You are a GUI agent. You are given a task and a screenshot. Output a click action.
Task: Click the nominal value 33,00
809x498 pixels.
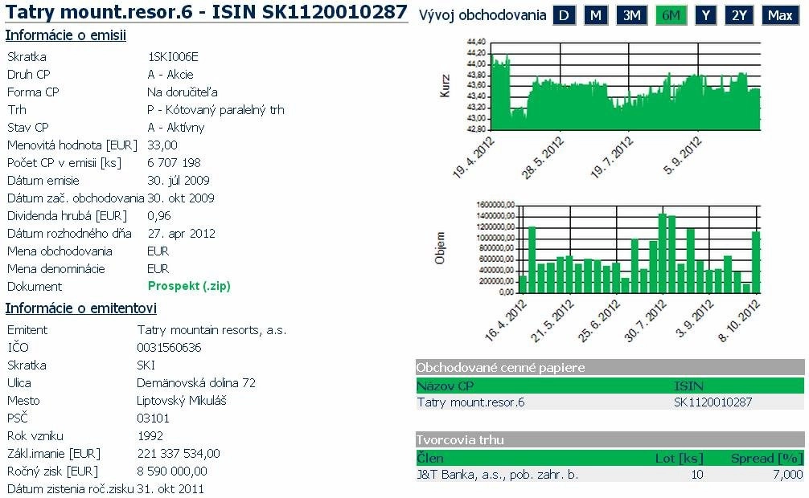pyautogui.click(x=162, y=145)
